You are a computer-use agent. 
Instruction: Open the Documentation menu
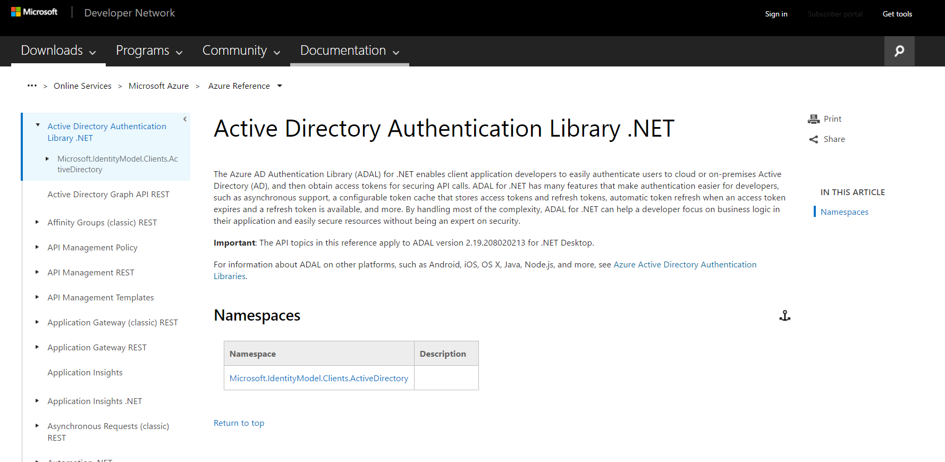tap(349, 51)
